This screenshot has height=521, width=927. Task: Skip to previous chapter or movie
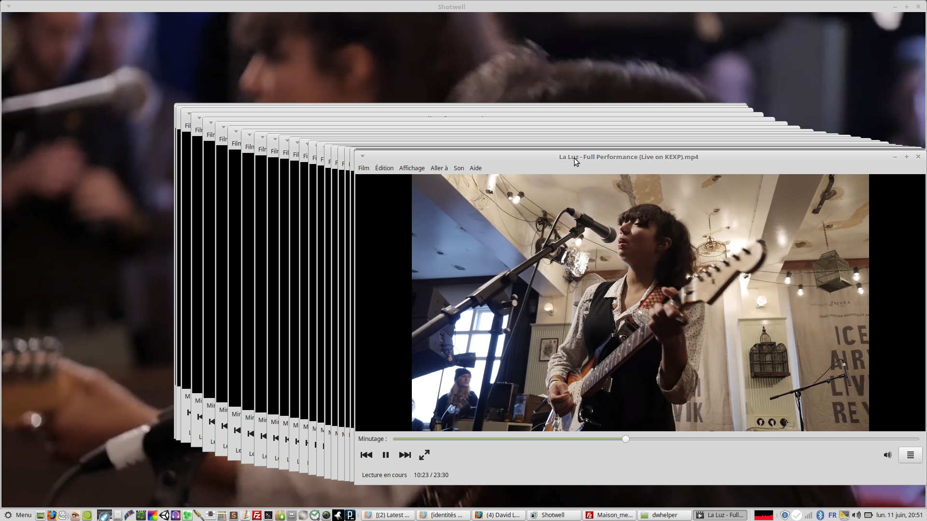[366, 455]
